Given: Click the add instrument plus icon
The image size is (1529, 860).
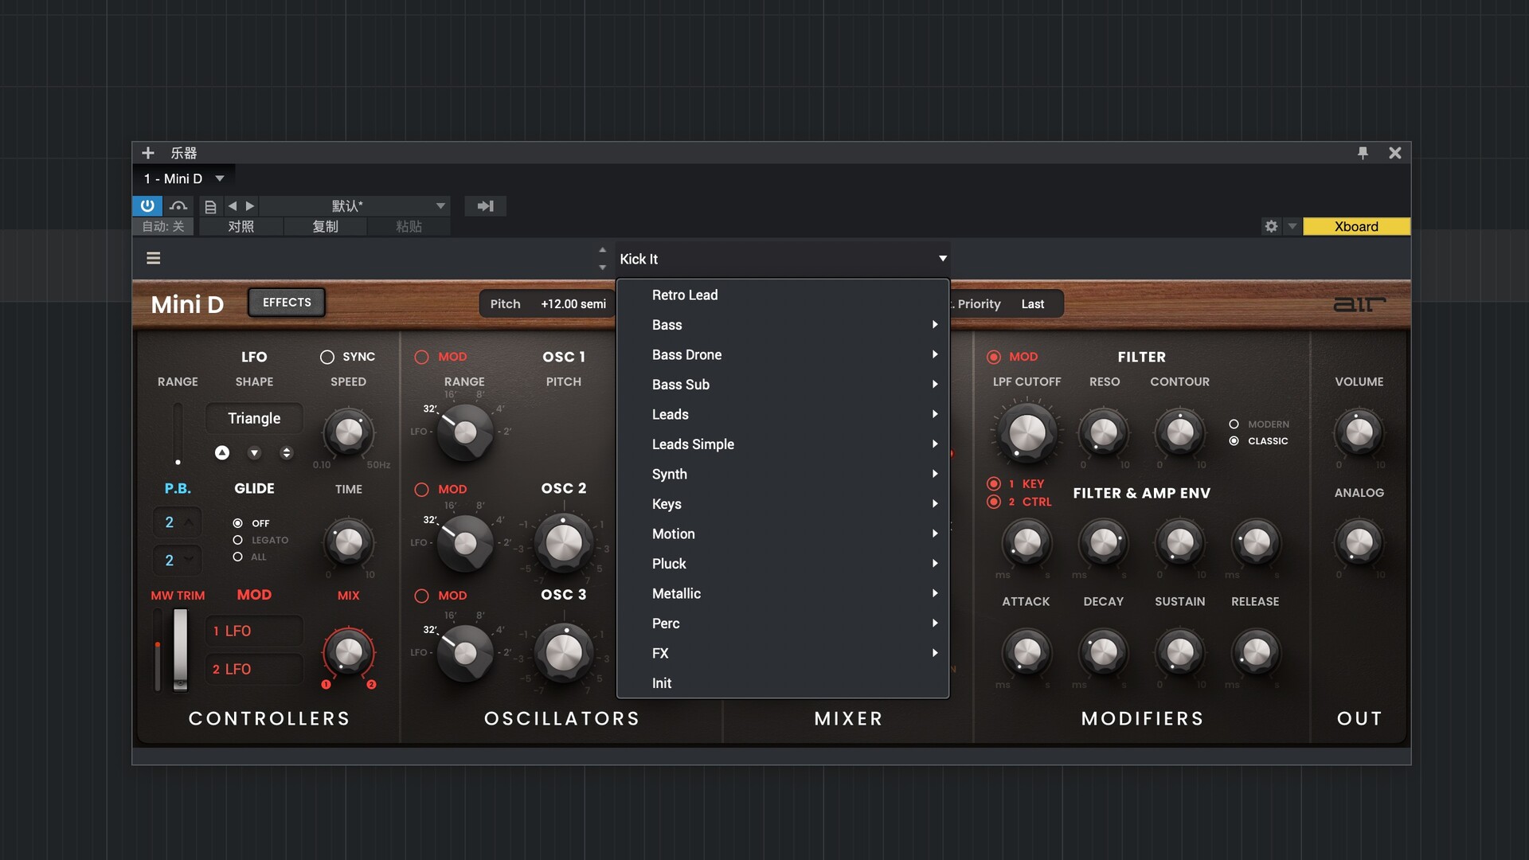Looking at the screenshot, I should (x=148, y=153).
